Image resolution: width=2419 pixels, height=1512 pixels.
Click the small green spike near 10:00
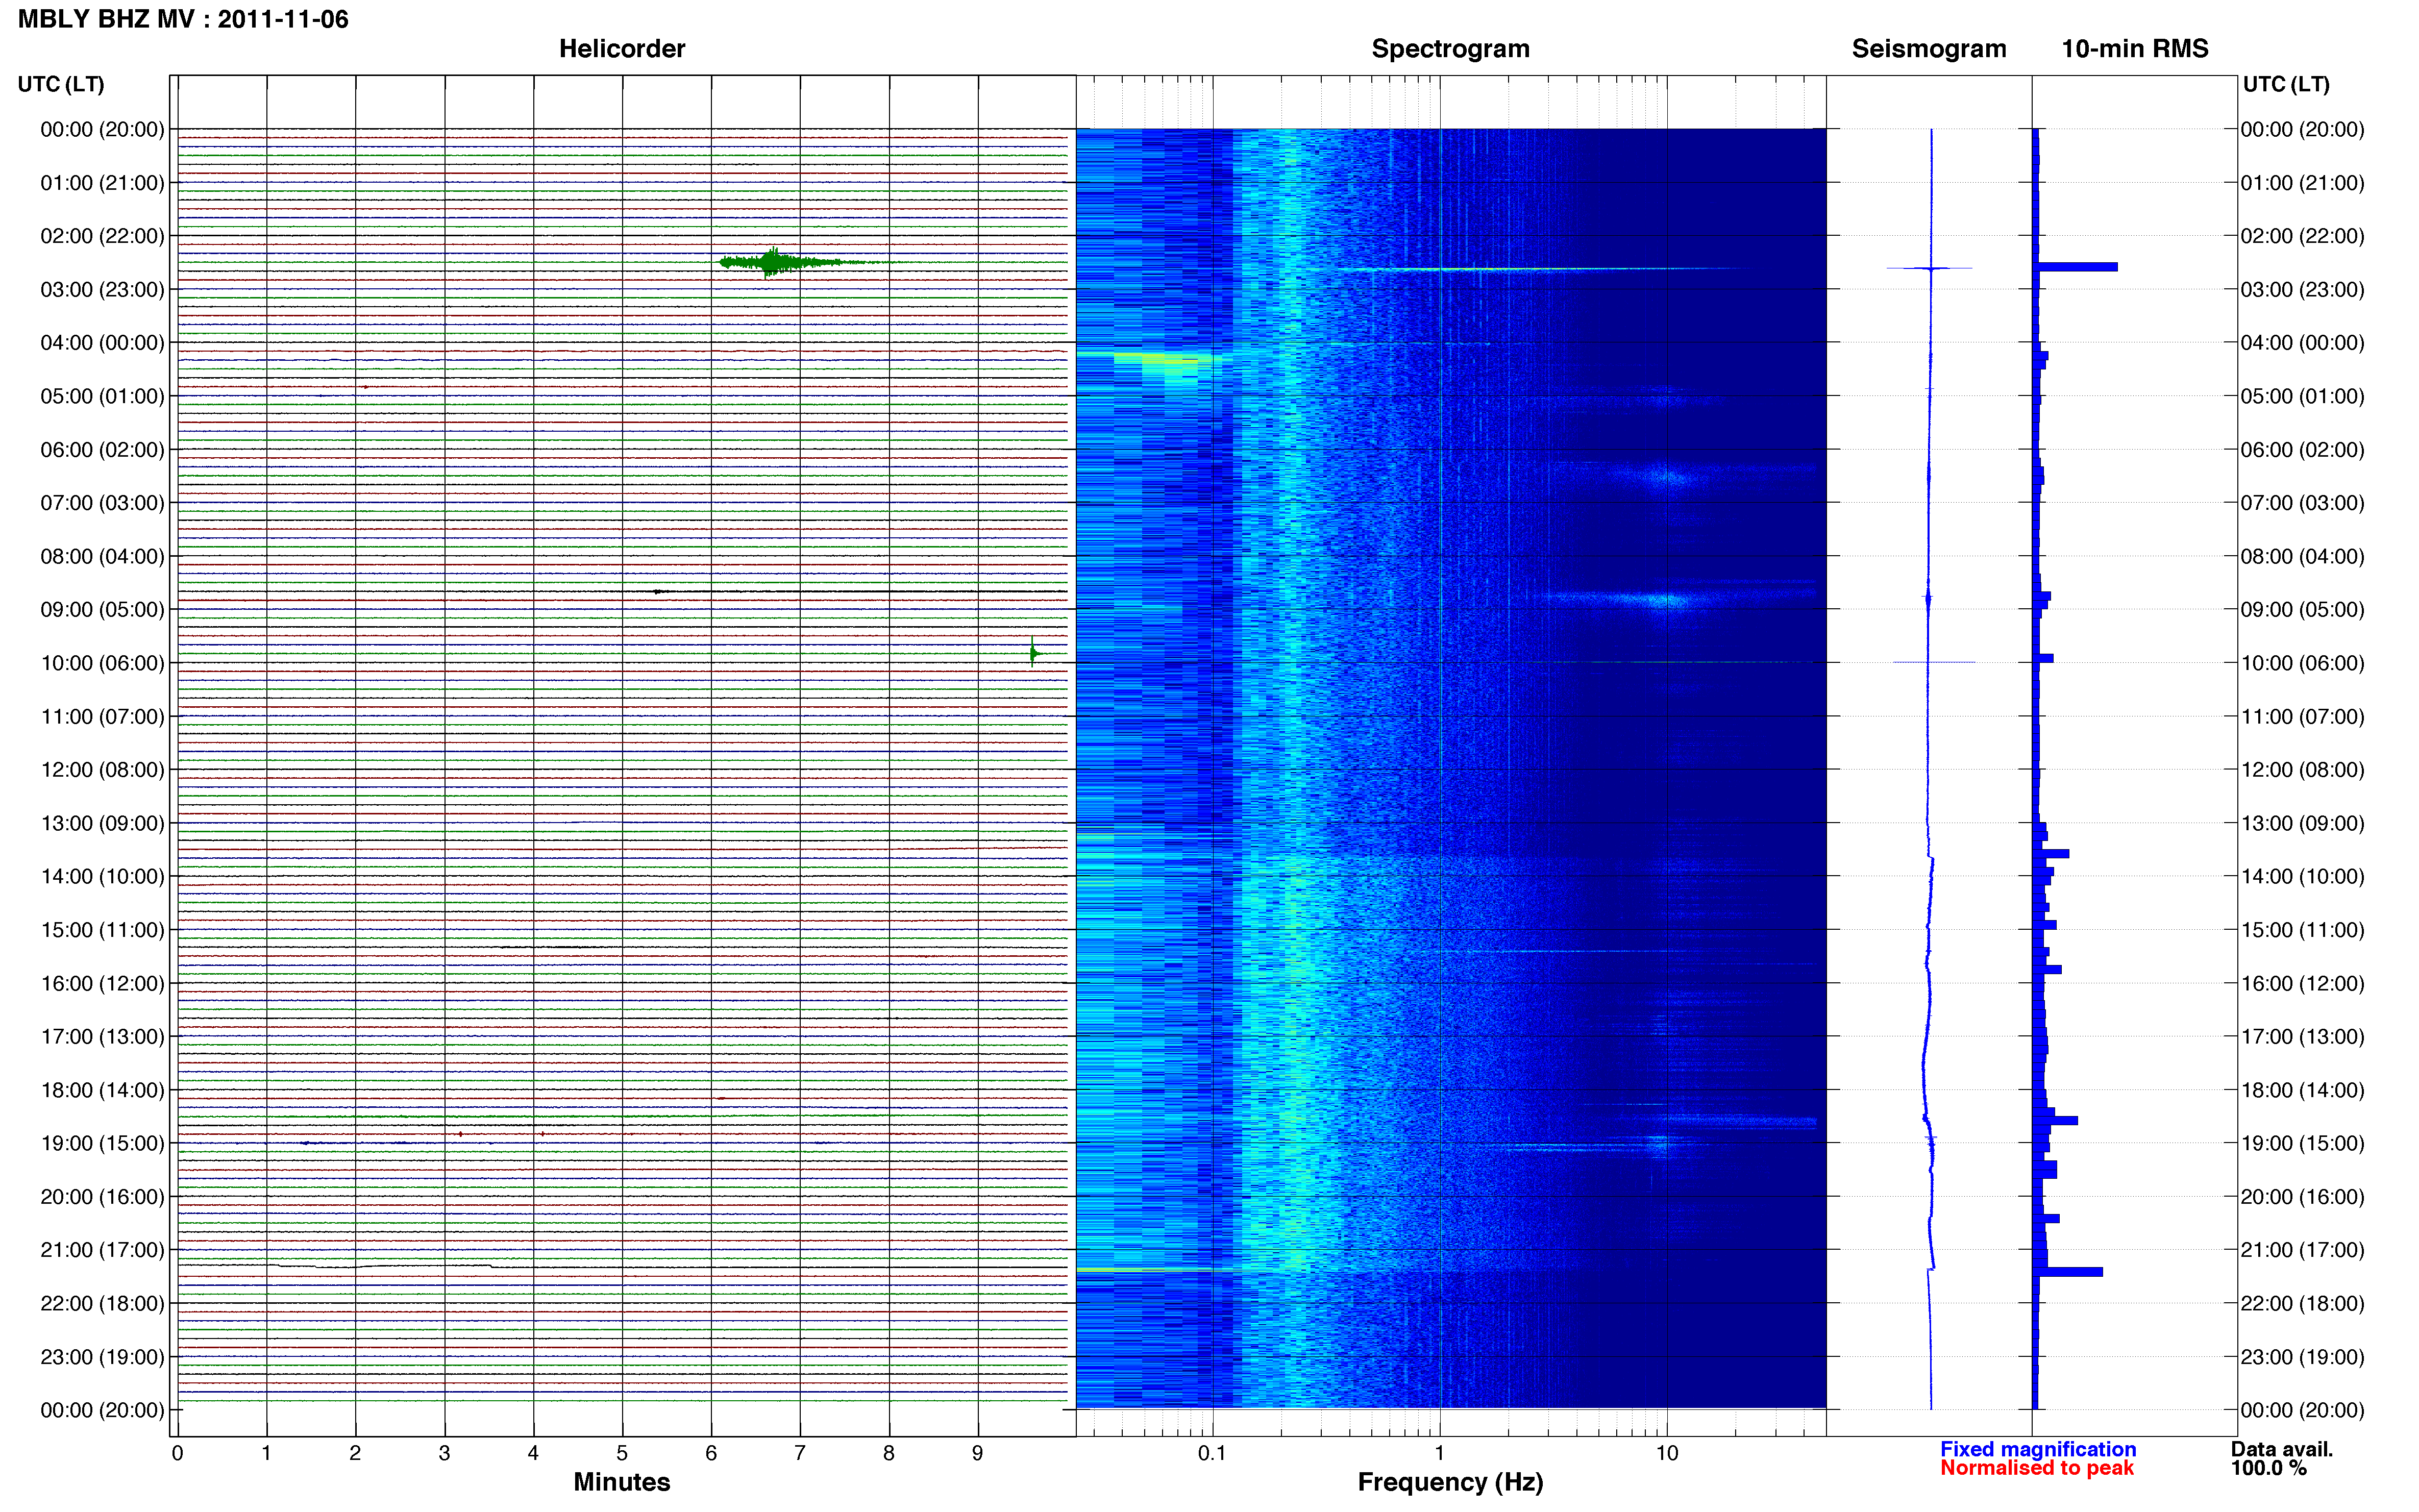[x=1034, y=653]
